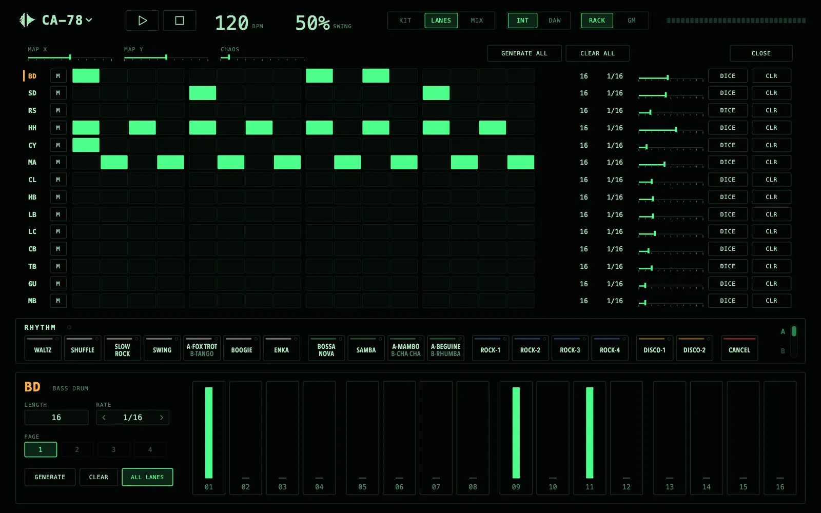Screen dimensions: 821x513
Task: Mute the MA lane
Action: point(58,162)
